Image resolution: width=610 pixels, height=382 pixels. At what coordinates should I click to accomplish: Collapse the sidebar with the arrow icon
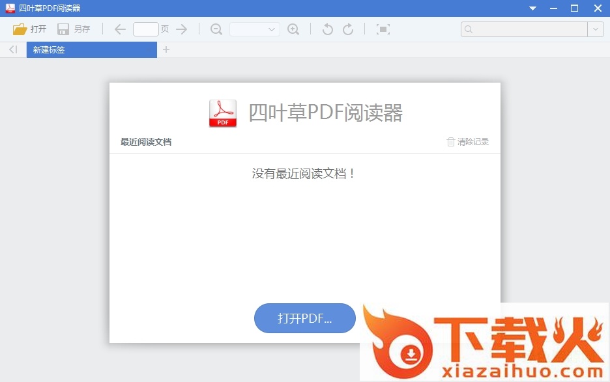point(13,49)
